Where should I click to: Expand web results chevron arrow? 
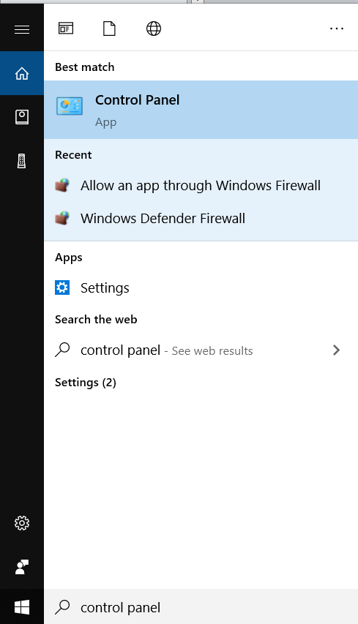pos(337,350)
